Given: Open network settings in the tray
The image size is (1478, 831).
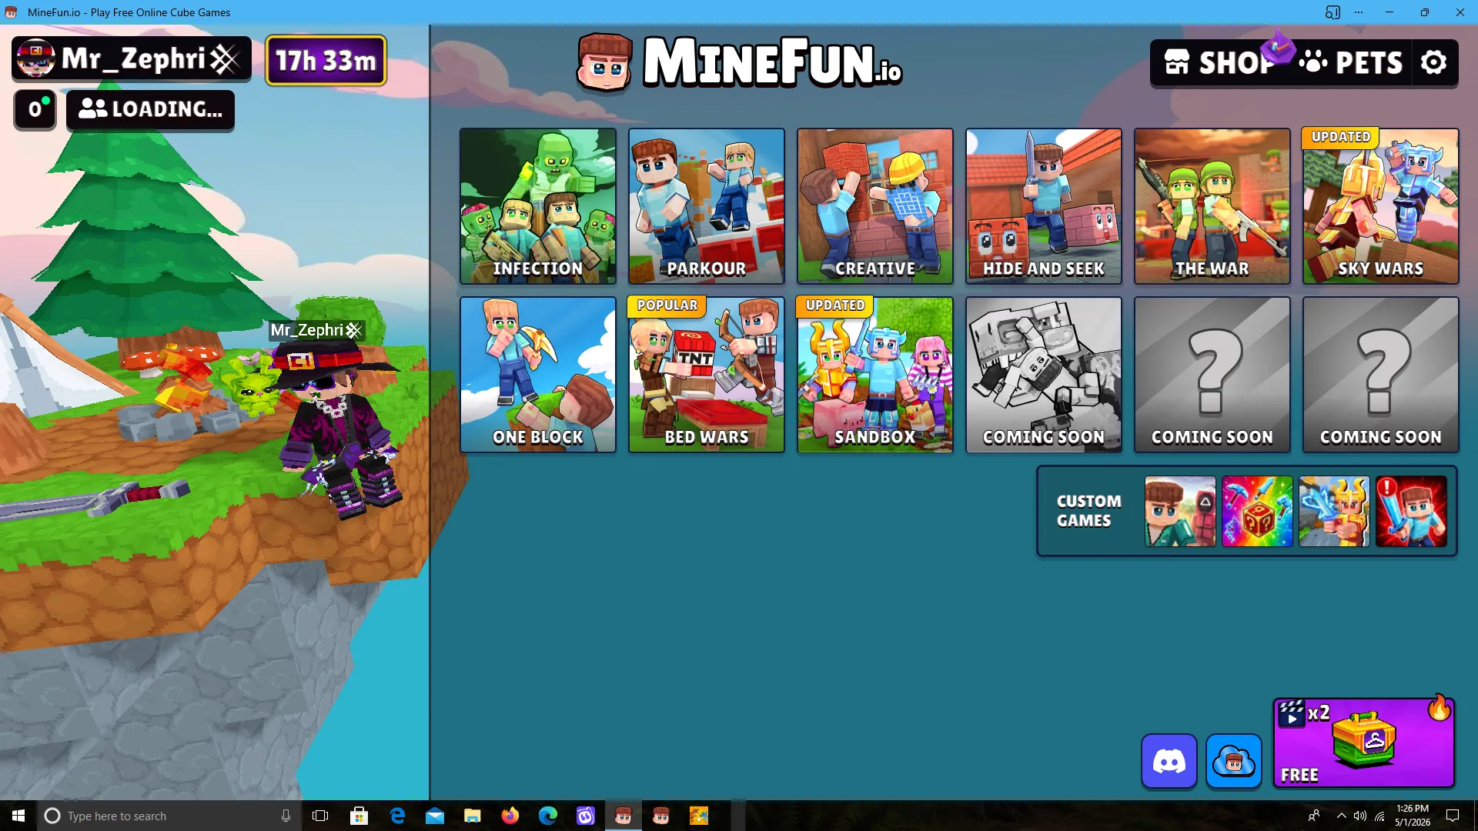Looking at the screenshot, I should click(x=1379, y=816).
